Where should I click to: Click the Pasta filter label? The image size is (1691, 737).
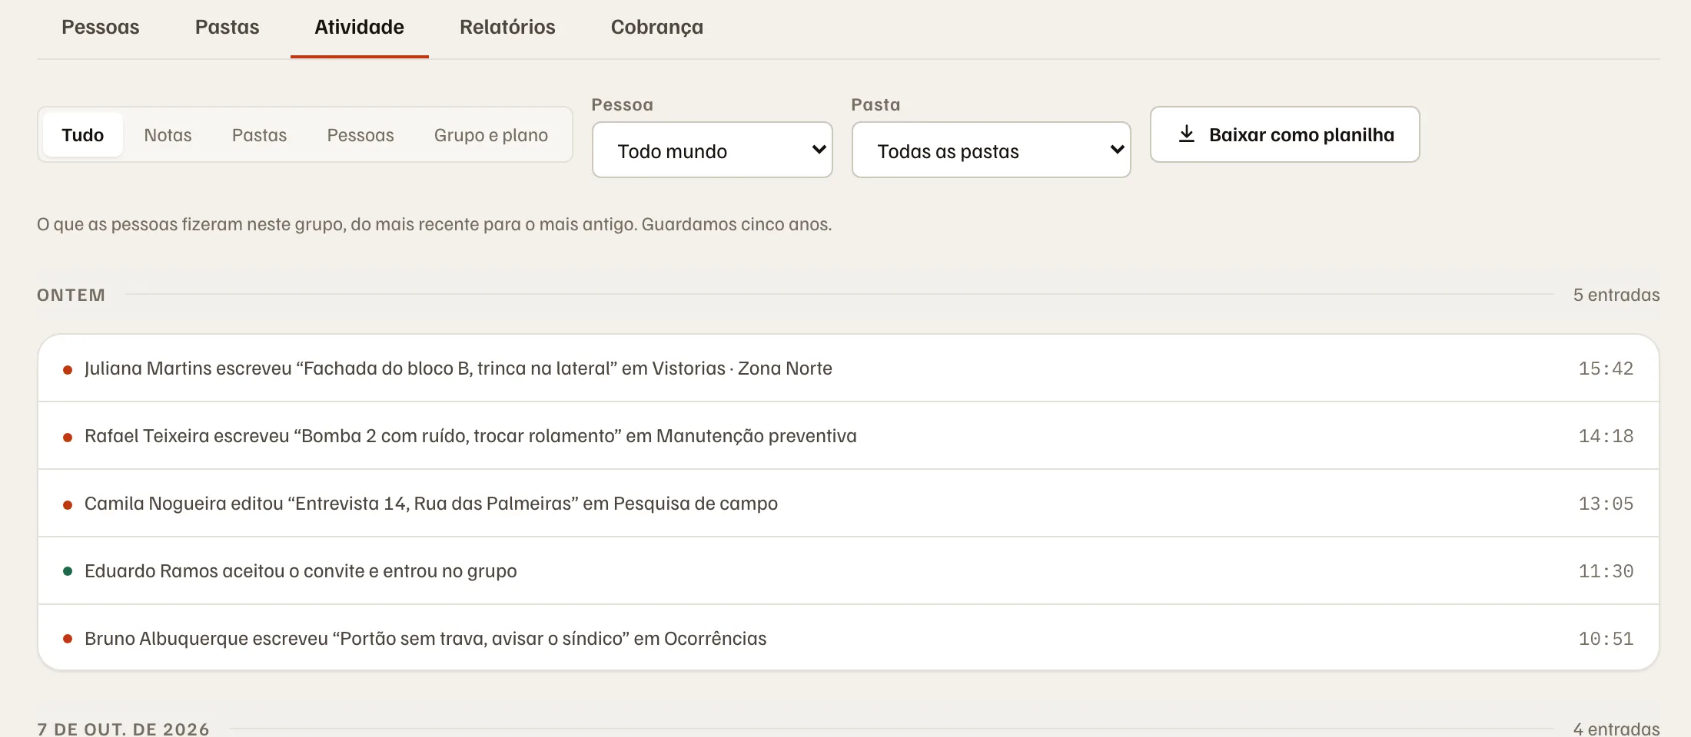[875, 104]
